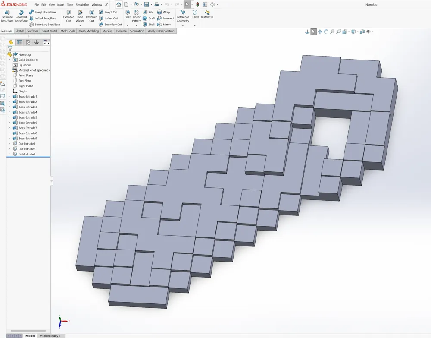Click the feature tree filter funnel icon
Viewport: 431px width, 338px height.
click(x=10, y=49)
